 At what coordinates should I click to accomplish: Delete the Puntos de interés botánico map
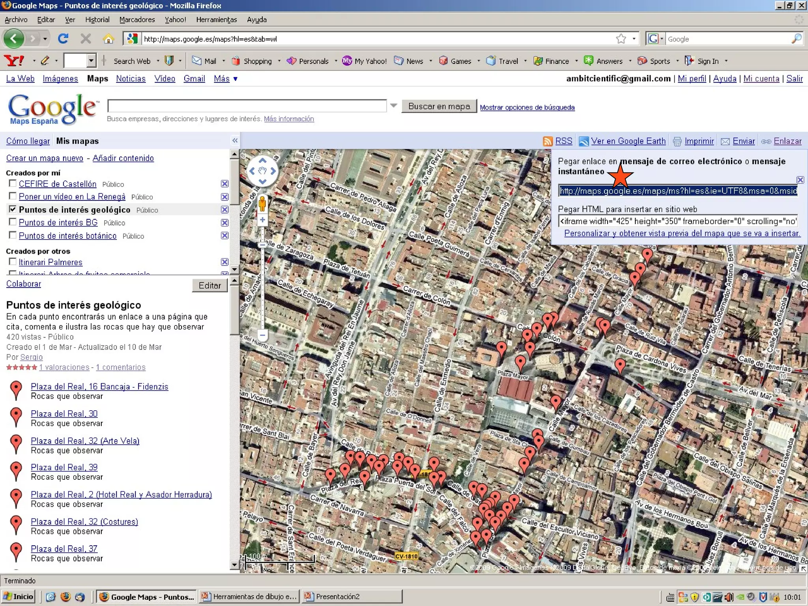coord(224,236)
